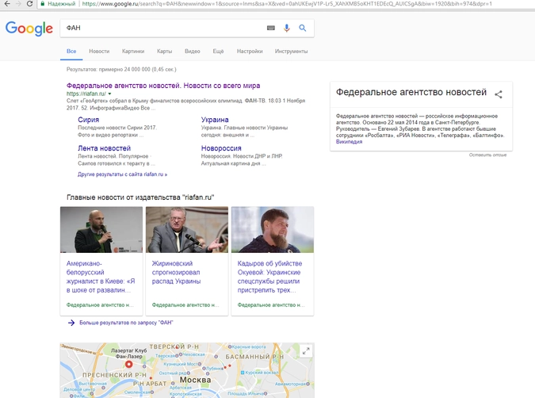Open the Инструменты search tools

(291, 52)
